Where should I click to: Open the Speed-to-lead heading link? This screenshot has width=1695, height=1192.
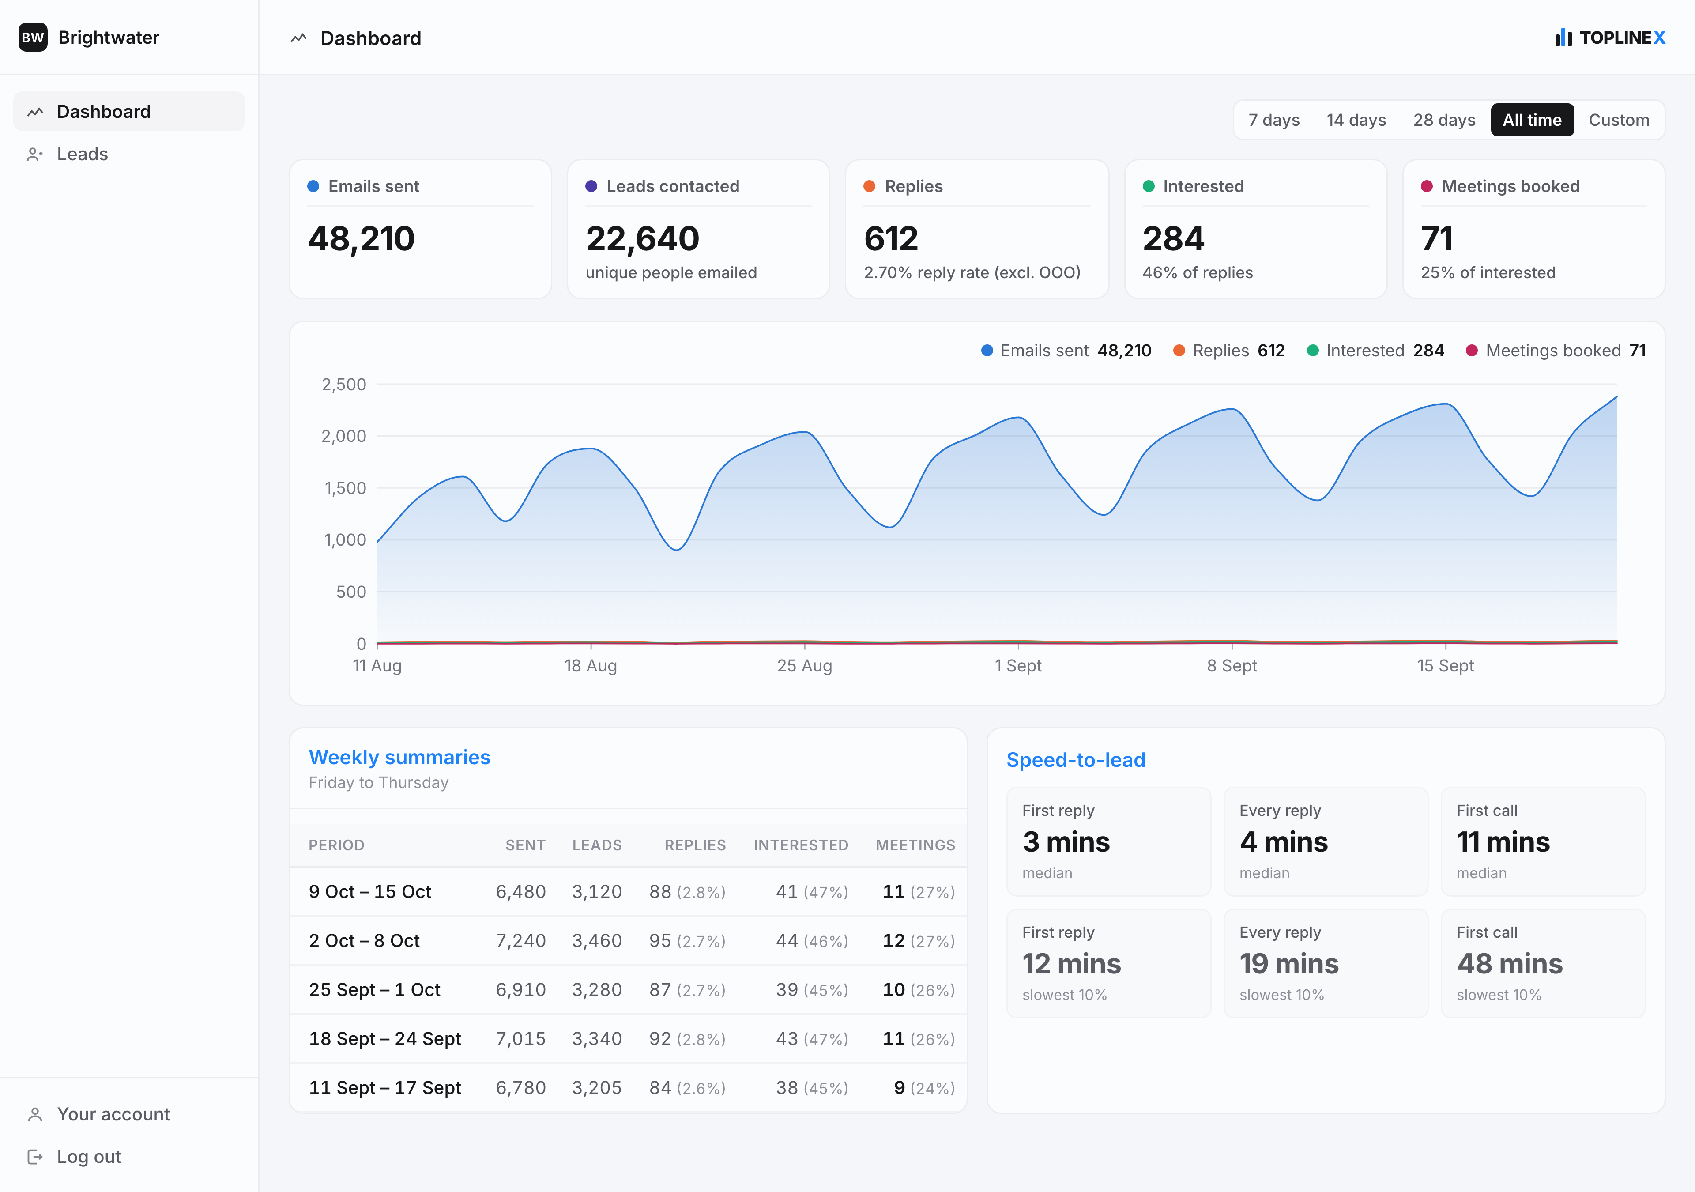pos(1076,760)
